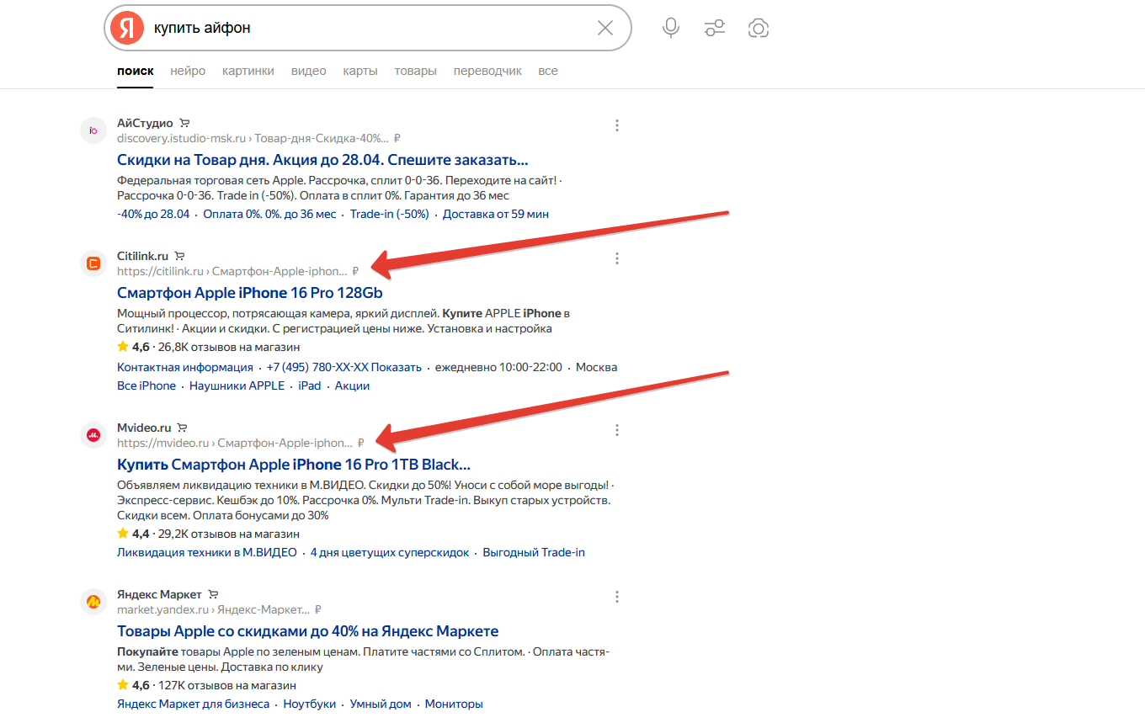Click 'Выгодный Trade-in' sitelink
The width and height of the screenshot is (1145, 723).
click(x=534, y=552)
